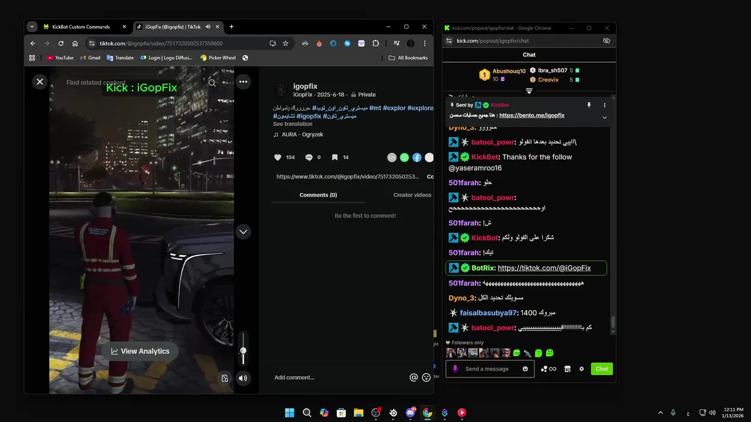Open the chat settings gear

pyautogui.click(x=581, y=369)
